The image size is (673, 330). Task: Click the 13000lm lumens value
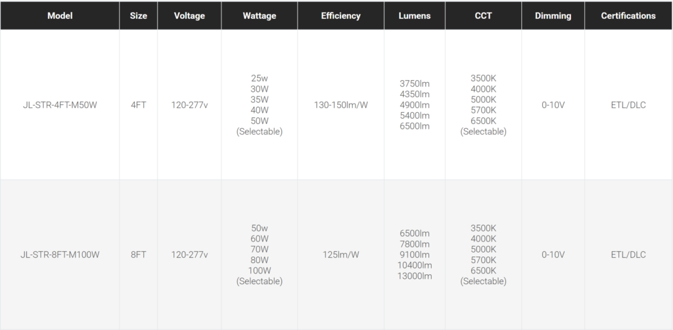415,276
